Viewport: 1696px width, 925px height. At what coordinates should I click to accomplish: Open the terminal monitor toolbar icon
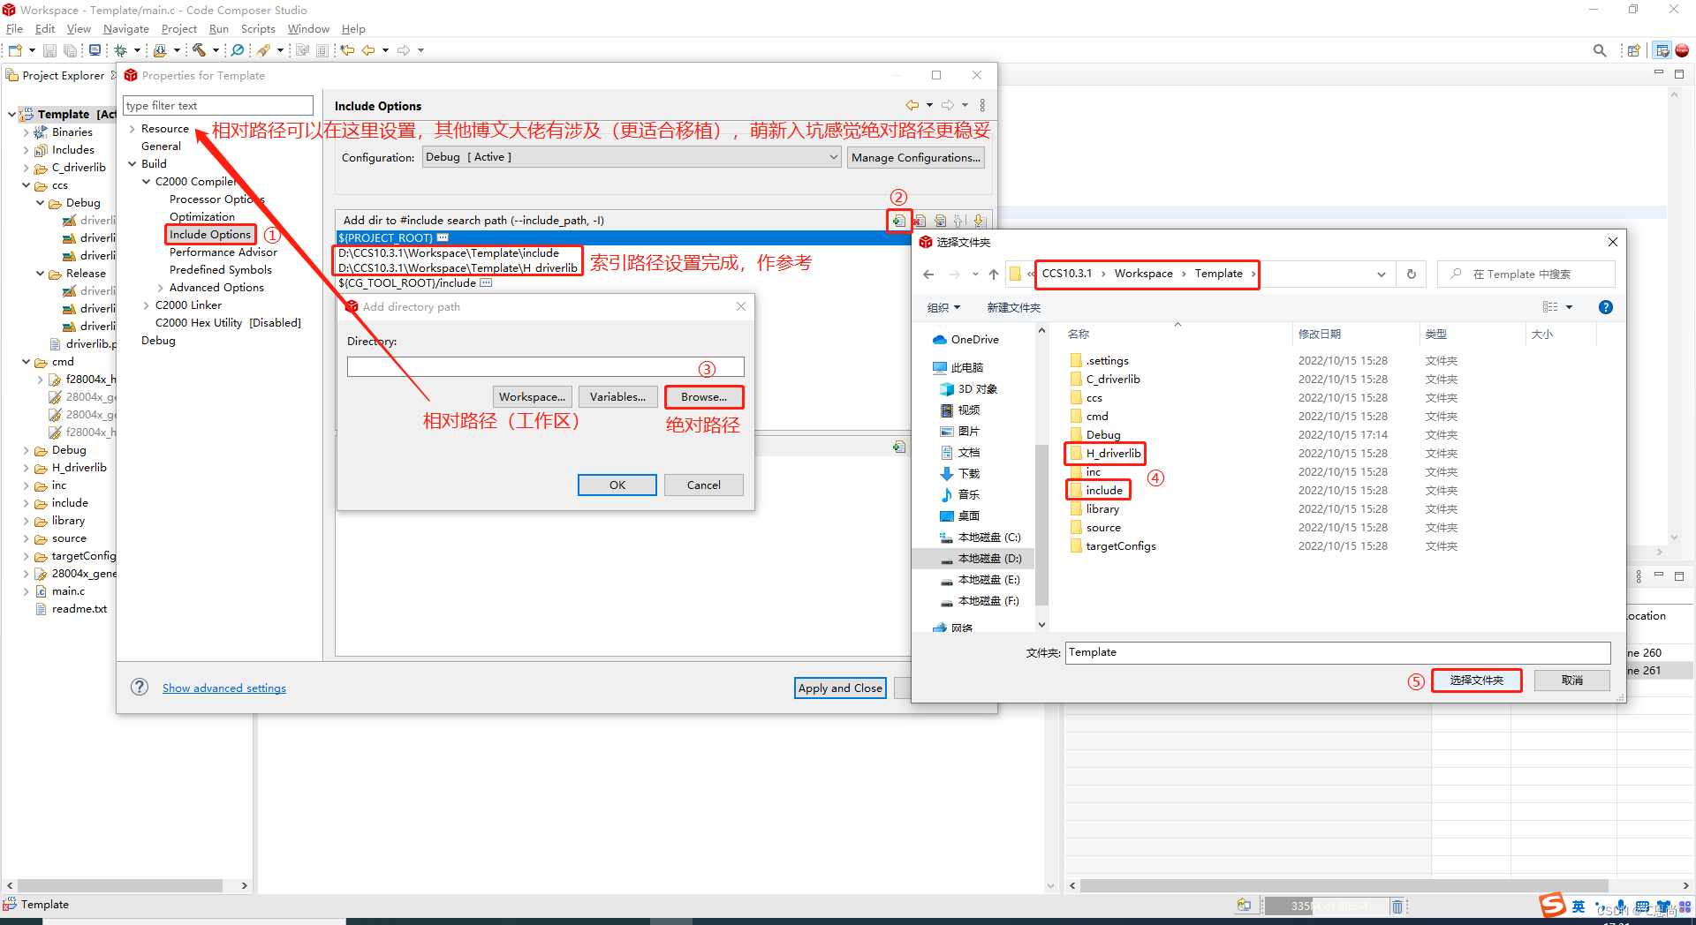pyautogui.click(x=95, y=50)
